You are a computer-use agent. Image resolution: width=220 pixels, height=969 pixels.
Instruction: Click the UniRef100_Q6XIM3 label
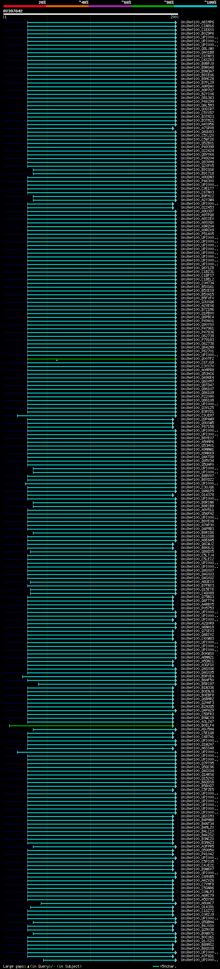tap(197, 816)
